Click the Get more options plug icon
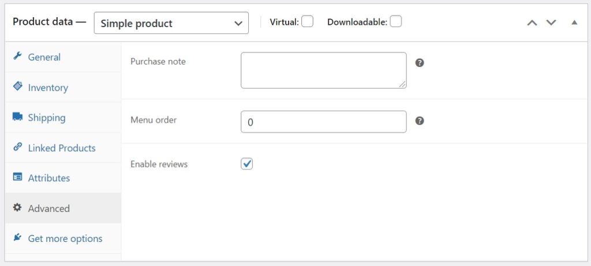 click(x=17, y=237)
